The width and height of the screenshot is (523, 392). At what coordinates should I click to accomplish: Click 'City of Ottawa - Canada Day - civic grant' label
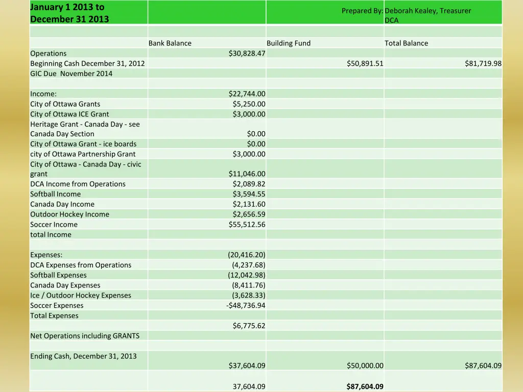85,169
